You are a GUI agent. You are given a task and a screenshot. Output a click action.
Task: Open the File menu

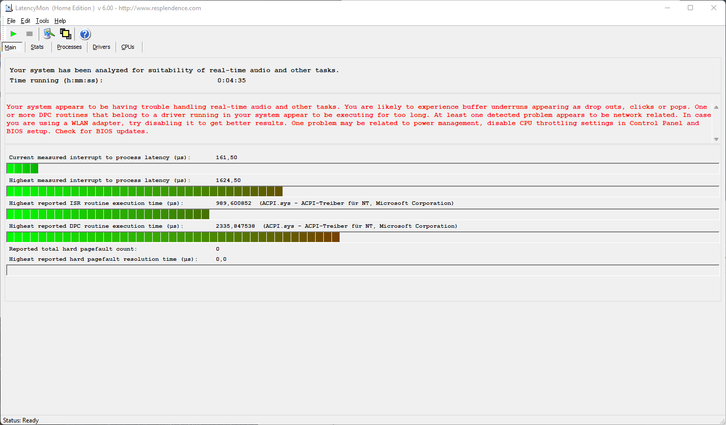tap(11, 21)
